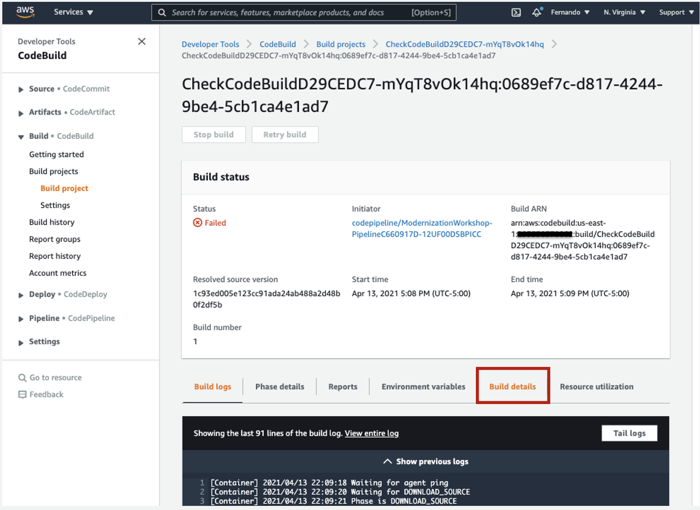Click log line 2 Waiting for DOWNLOAD_SOURCE
This screenshot has width=700, height=510.
[340, 492]
